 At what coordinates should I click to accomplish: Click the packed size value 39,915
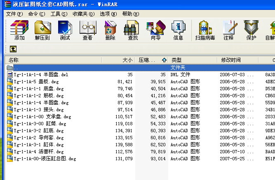click(x=158, y=82)
